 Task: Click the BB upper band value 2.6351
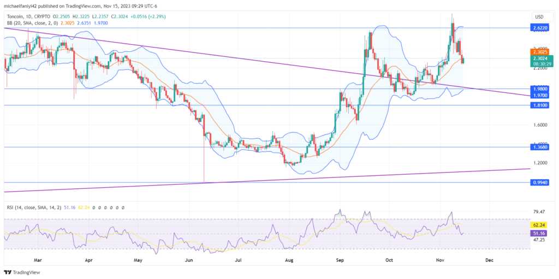point(83,23)
